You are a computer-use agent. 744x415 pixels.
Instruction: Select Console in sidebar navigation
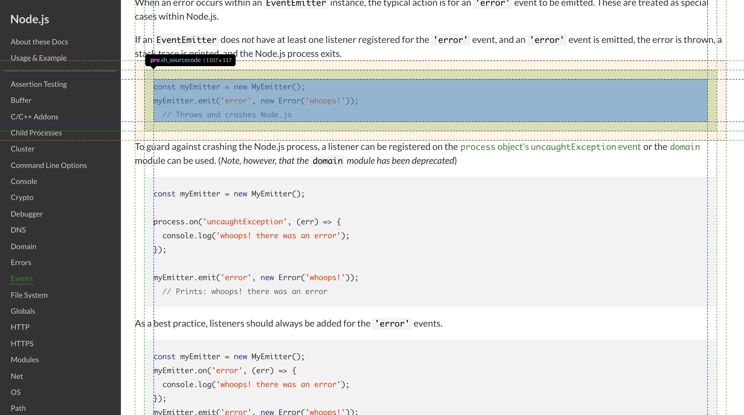pos(24,181)
